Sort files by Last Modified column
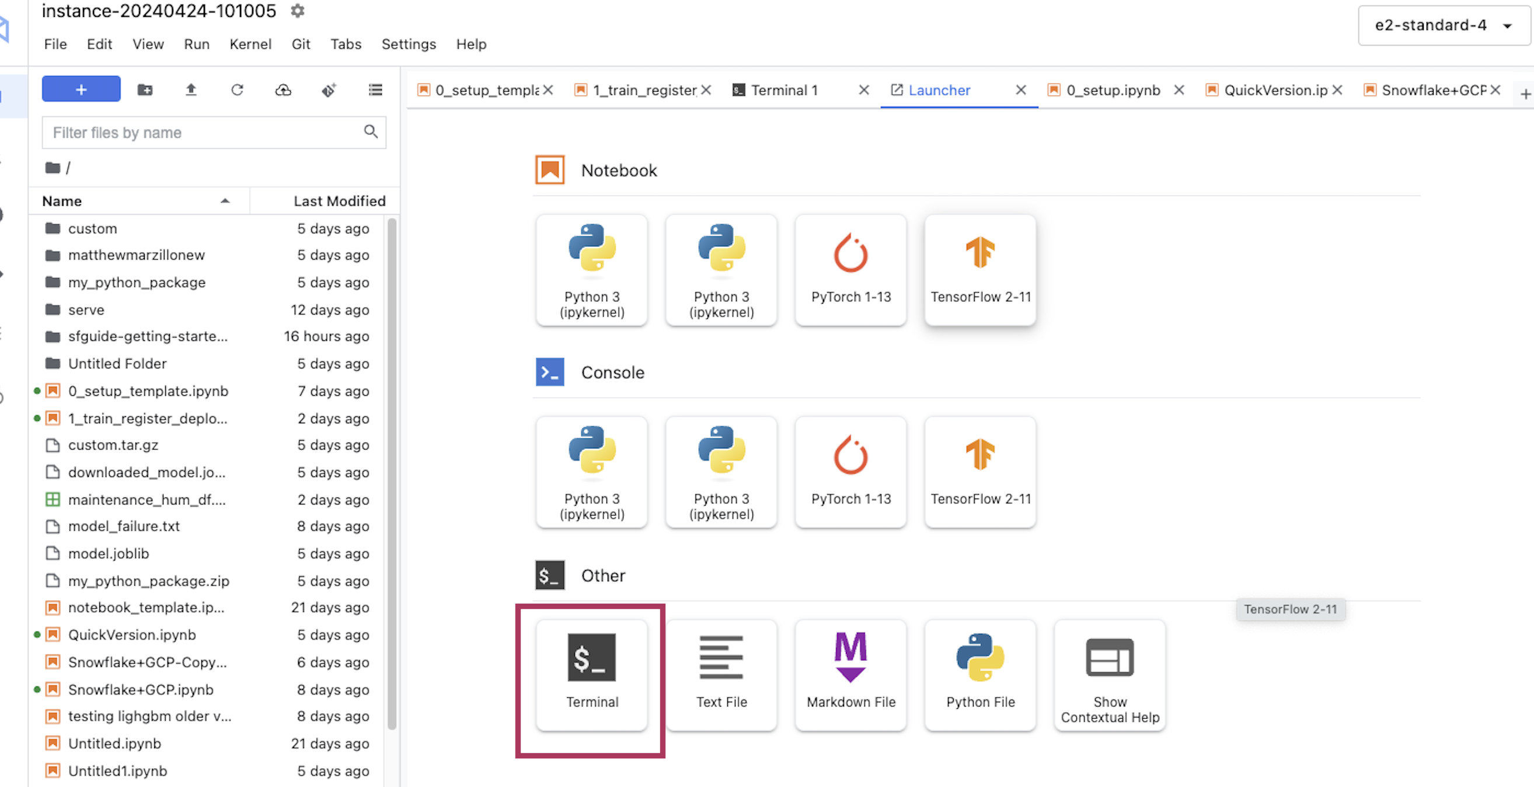This screenshot has width=1534, height=787. [339, 201]
